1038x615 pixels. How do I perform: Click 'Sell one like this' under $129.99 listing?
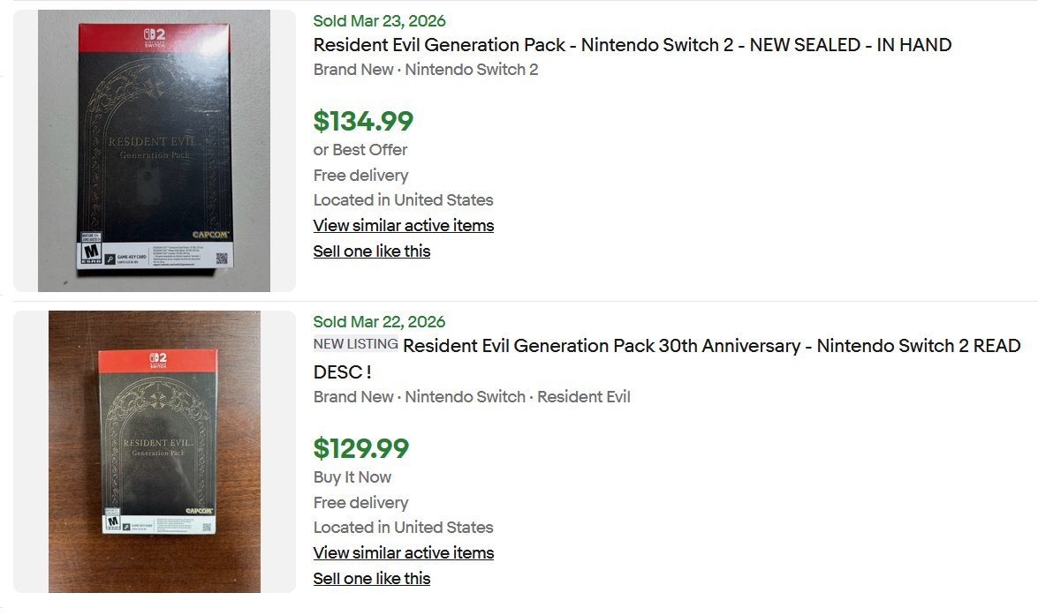coord(371,578)
